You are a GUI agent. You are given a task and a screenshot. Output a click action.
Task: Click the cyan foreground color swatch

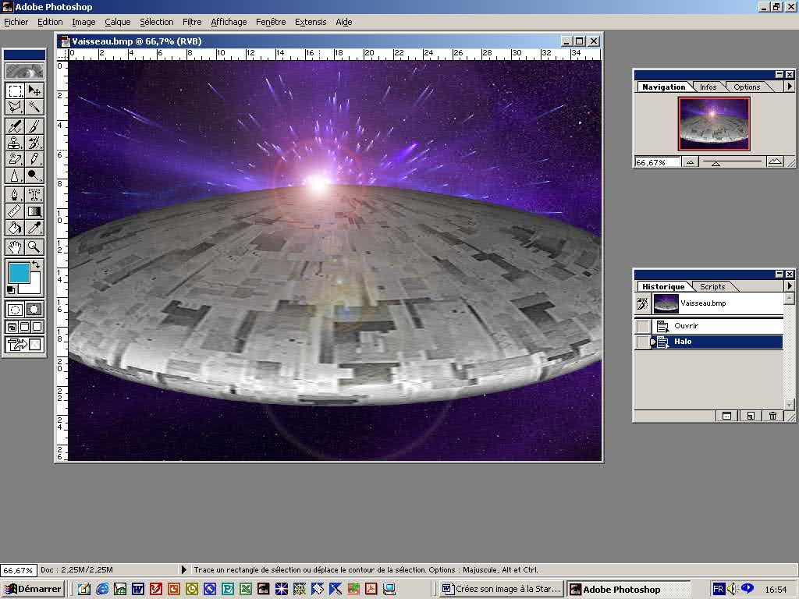coord(19,273)
